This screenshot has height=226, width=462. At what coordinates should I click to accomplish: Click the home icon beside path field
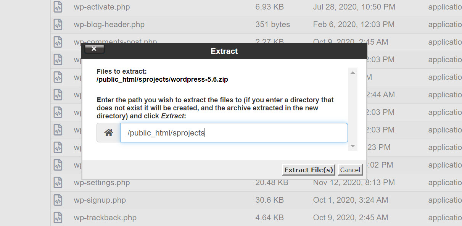click(x=109, y=133)
